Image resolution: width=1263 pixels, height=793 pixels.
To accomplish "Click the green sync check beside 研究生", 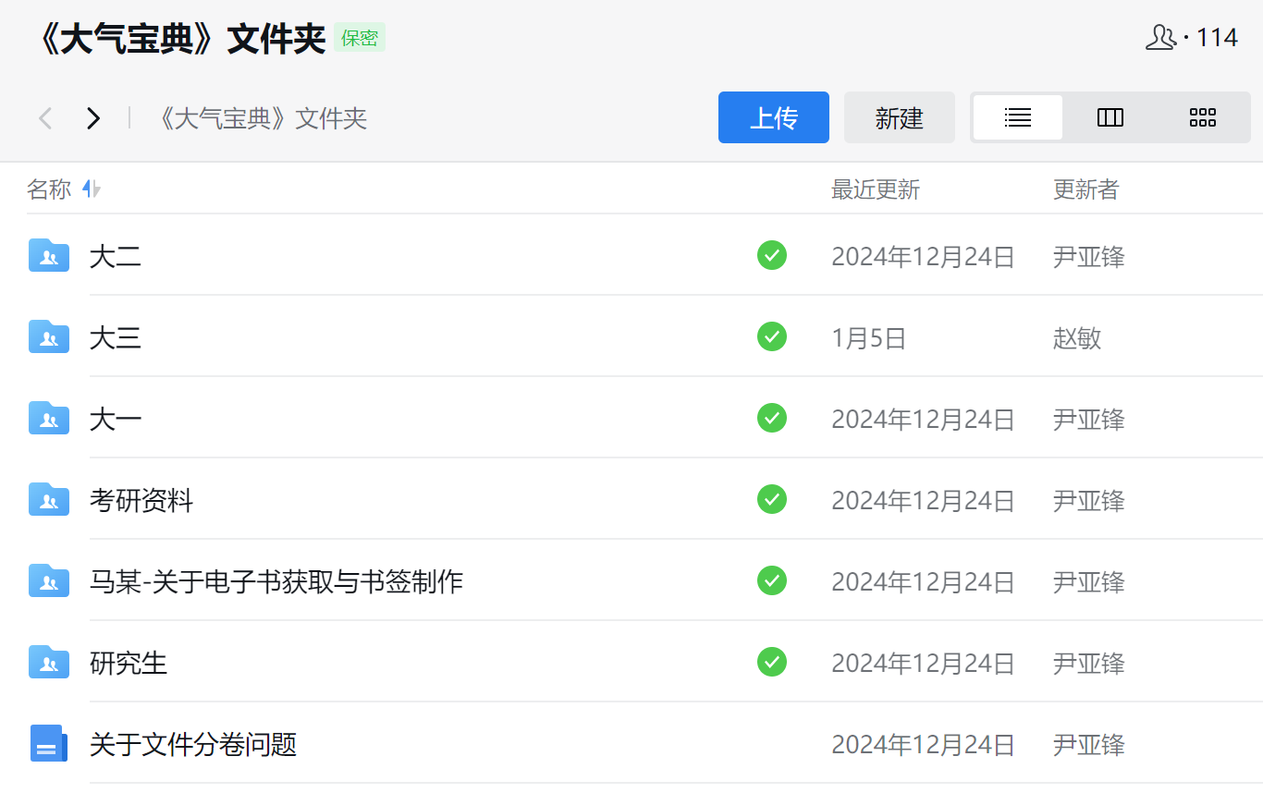I will pyautogui.click(x=772, y=662).
